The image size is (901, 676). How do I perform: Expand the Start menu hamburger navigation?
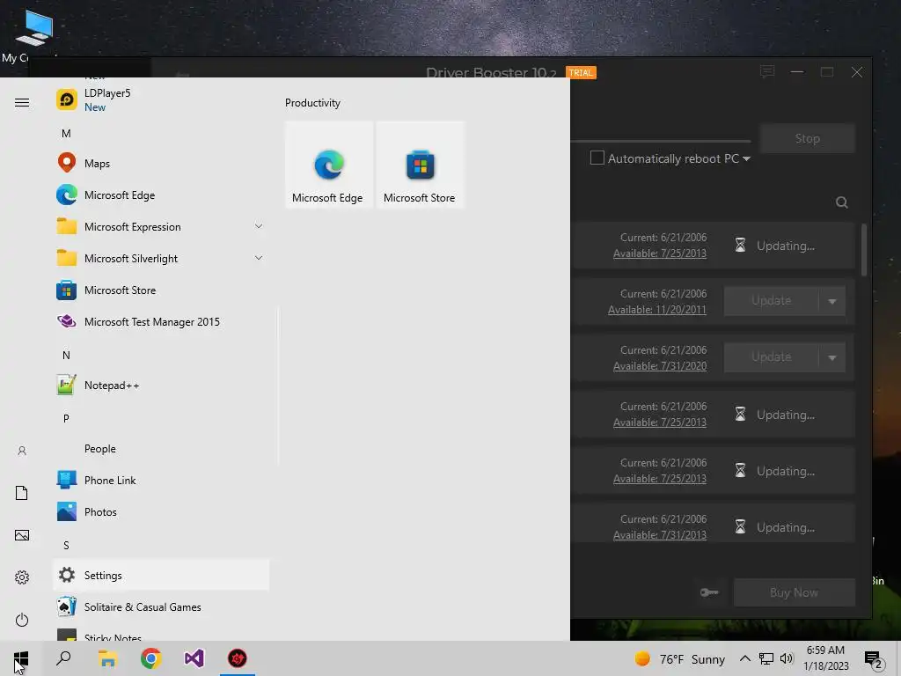click(22, 102)
